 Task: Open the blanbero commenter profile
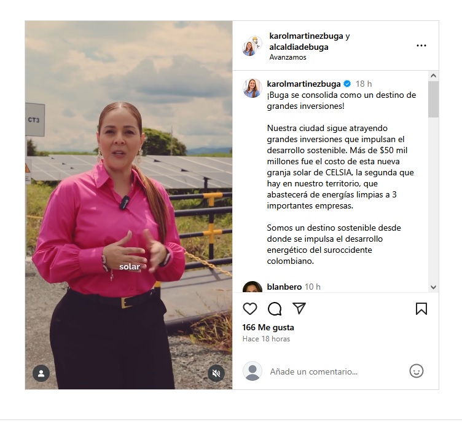(x=284, y=287)
